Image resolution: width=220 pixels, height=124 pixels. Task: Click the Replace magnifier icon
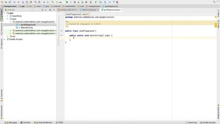[x=39, y=2]
